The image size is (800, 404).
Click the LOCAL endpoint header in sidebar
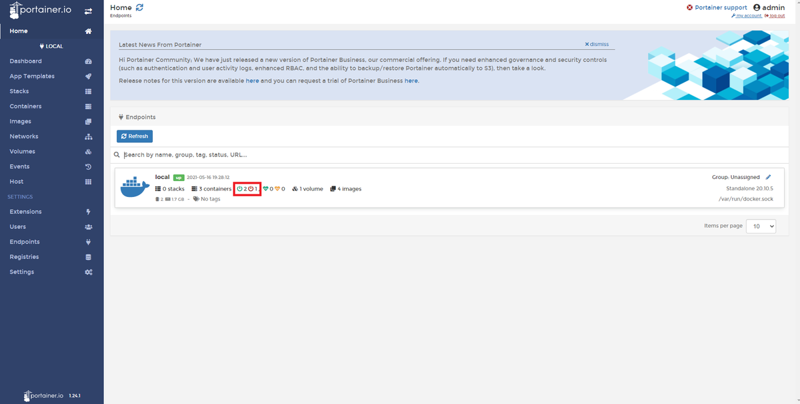tap(51, 47)
